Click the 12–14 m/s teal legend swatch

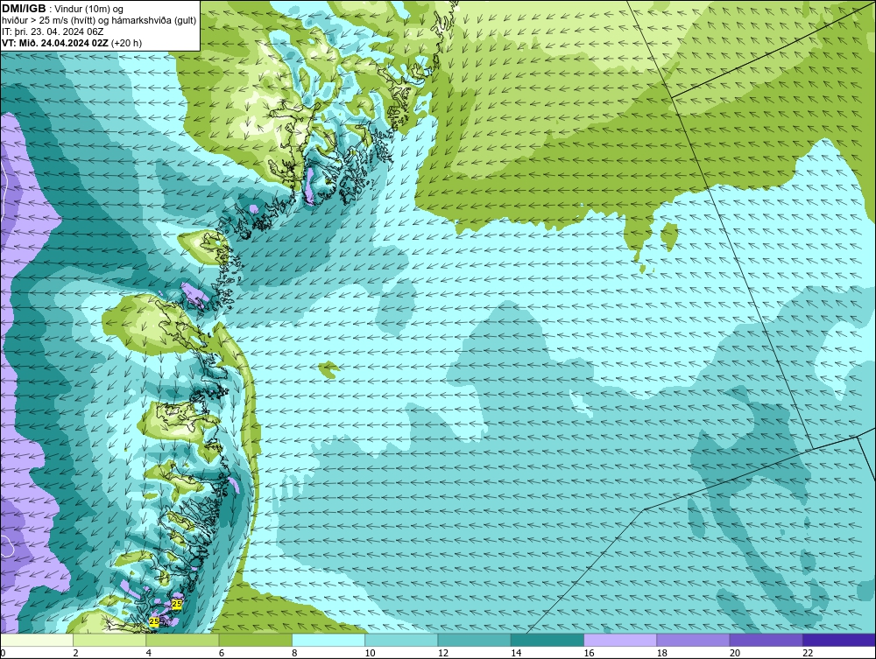coord(474,640)
